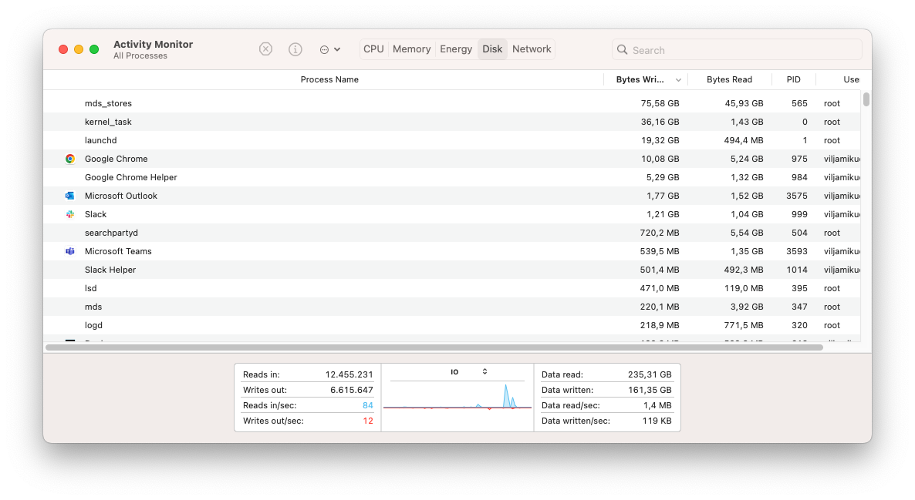Viewport: 915px width, 500px height.
Task: Sort by Process Name column header
Action: [x=329, y=80]
